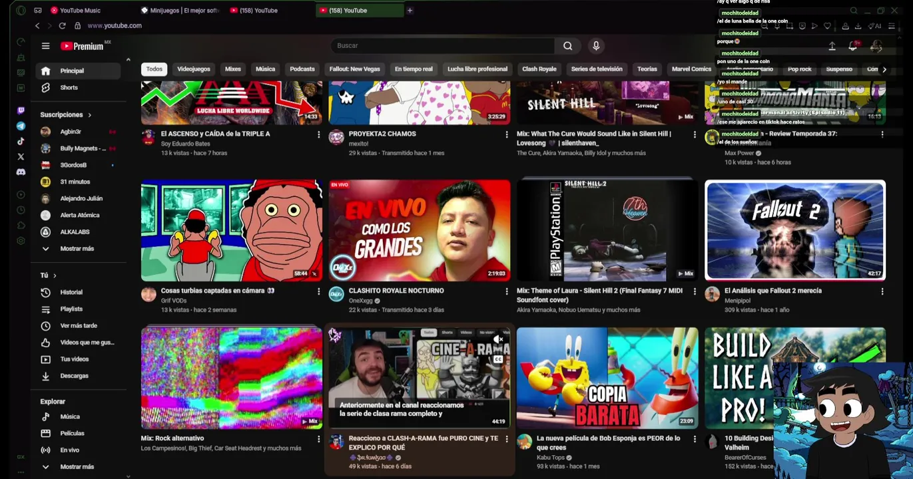Image resolution: width=913 pixels, height=479 pixels.
Task: Click the Opera GX menu logo
Action: tap(21, 11)
